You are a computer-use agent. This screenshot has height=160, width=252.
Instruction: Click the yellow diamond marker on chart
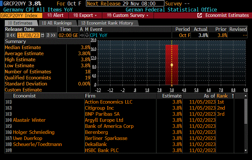pos(172,65)
